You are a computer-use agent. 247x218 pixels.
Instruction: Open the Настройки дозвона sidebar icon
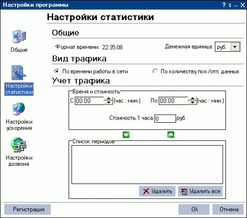click(19, 145)
